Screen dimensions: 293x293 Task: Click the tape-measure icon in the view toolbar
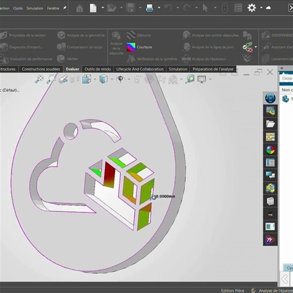190,79
